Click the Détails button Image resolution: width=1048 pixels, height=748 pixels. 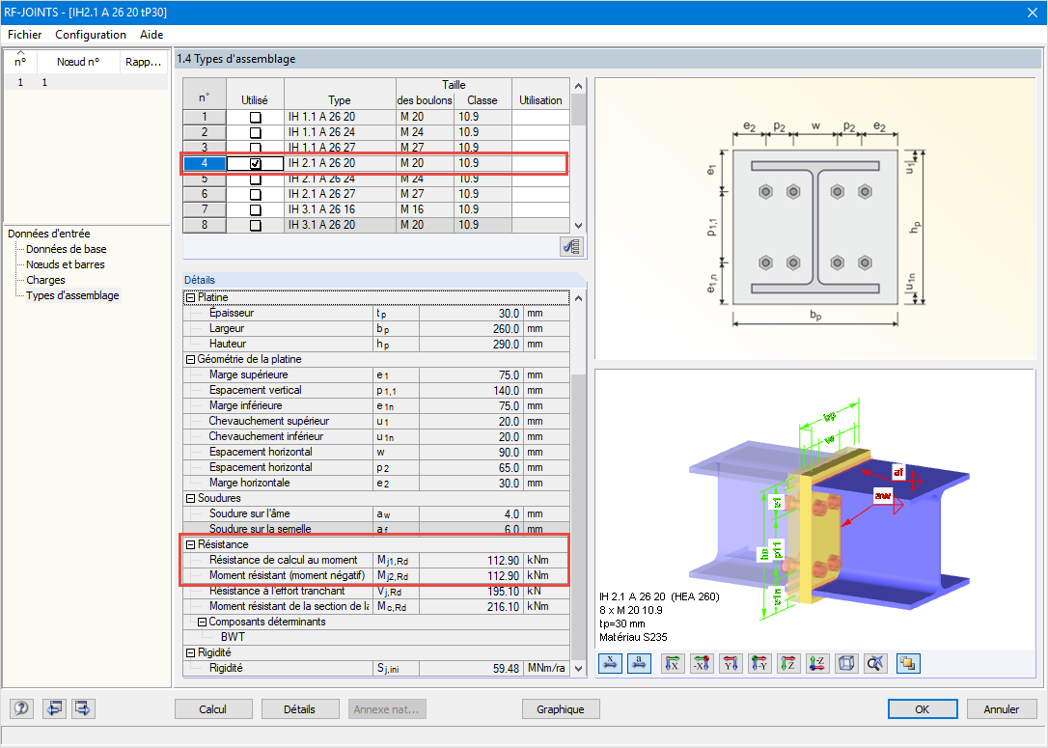point(299,709)
